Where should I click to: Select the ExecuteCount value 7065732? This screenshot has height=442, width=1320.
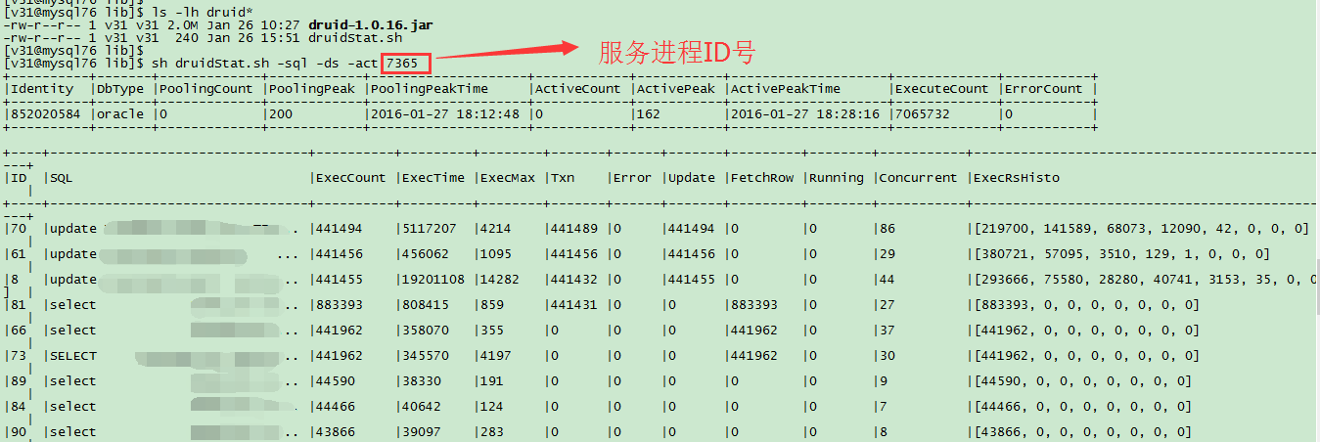[922, 113]
